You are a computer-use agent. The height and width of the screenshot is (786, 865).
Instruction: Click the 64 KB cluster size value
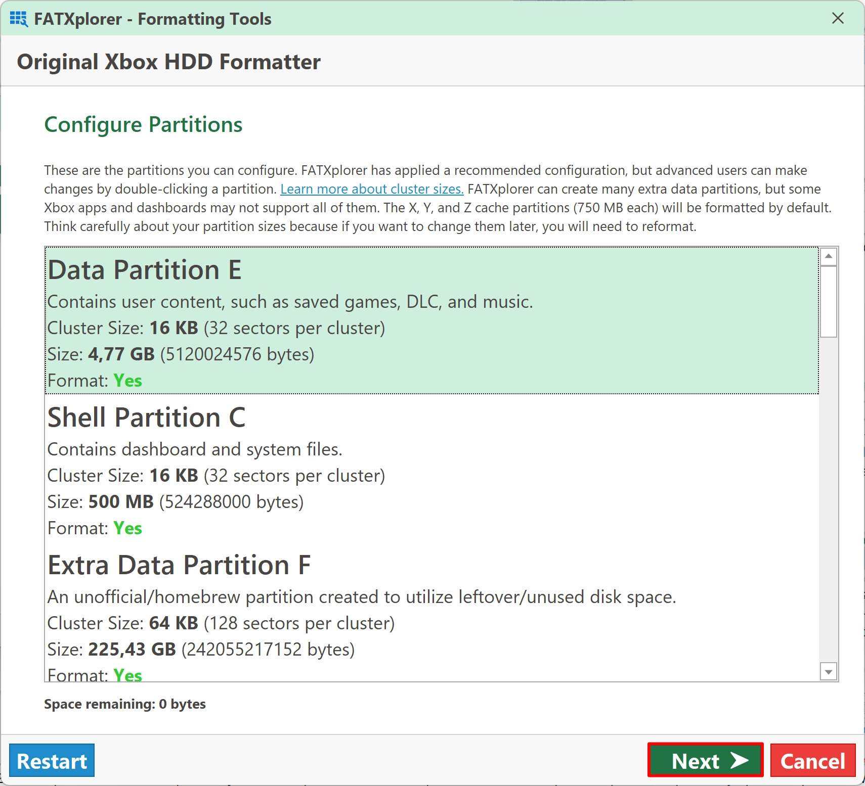tap(174, 623)
